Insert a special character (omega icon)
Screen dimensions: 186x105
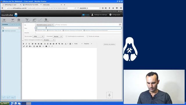coord(34,46)
